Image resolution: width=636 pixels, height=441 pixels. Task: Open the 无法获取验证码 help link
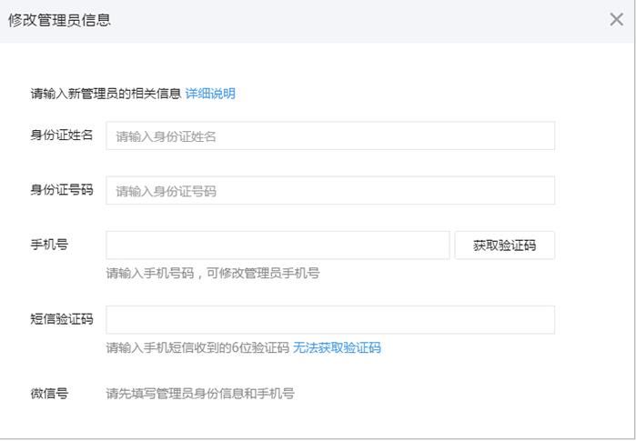click(x=337, y=347)
